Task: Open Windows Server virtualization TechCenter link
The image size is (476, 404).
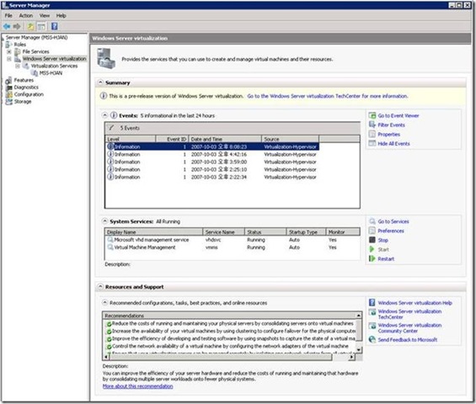Action: pyautogui.click(x=409, y=314)
